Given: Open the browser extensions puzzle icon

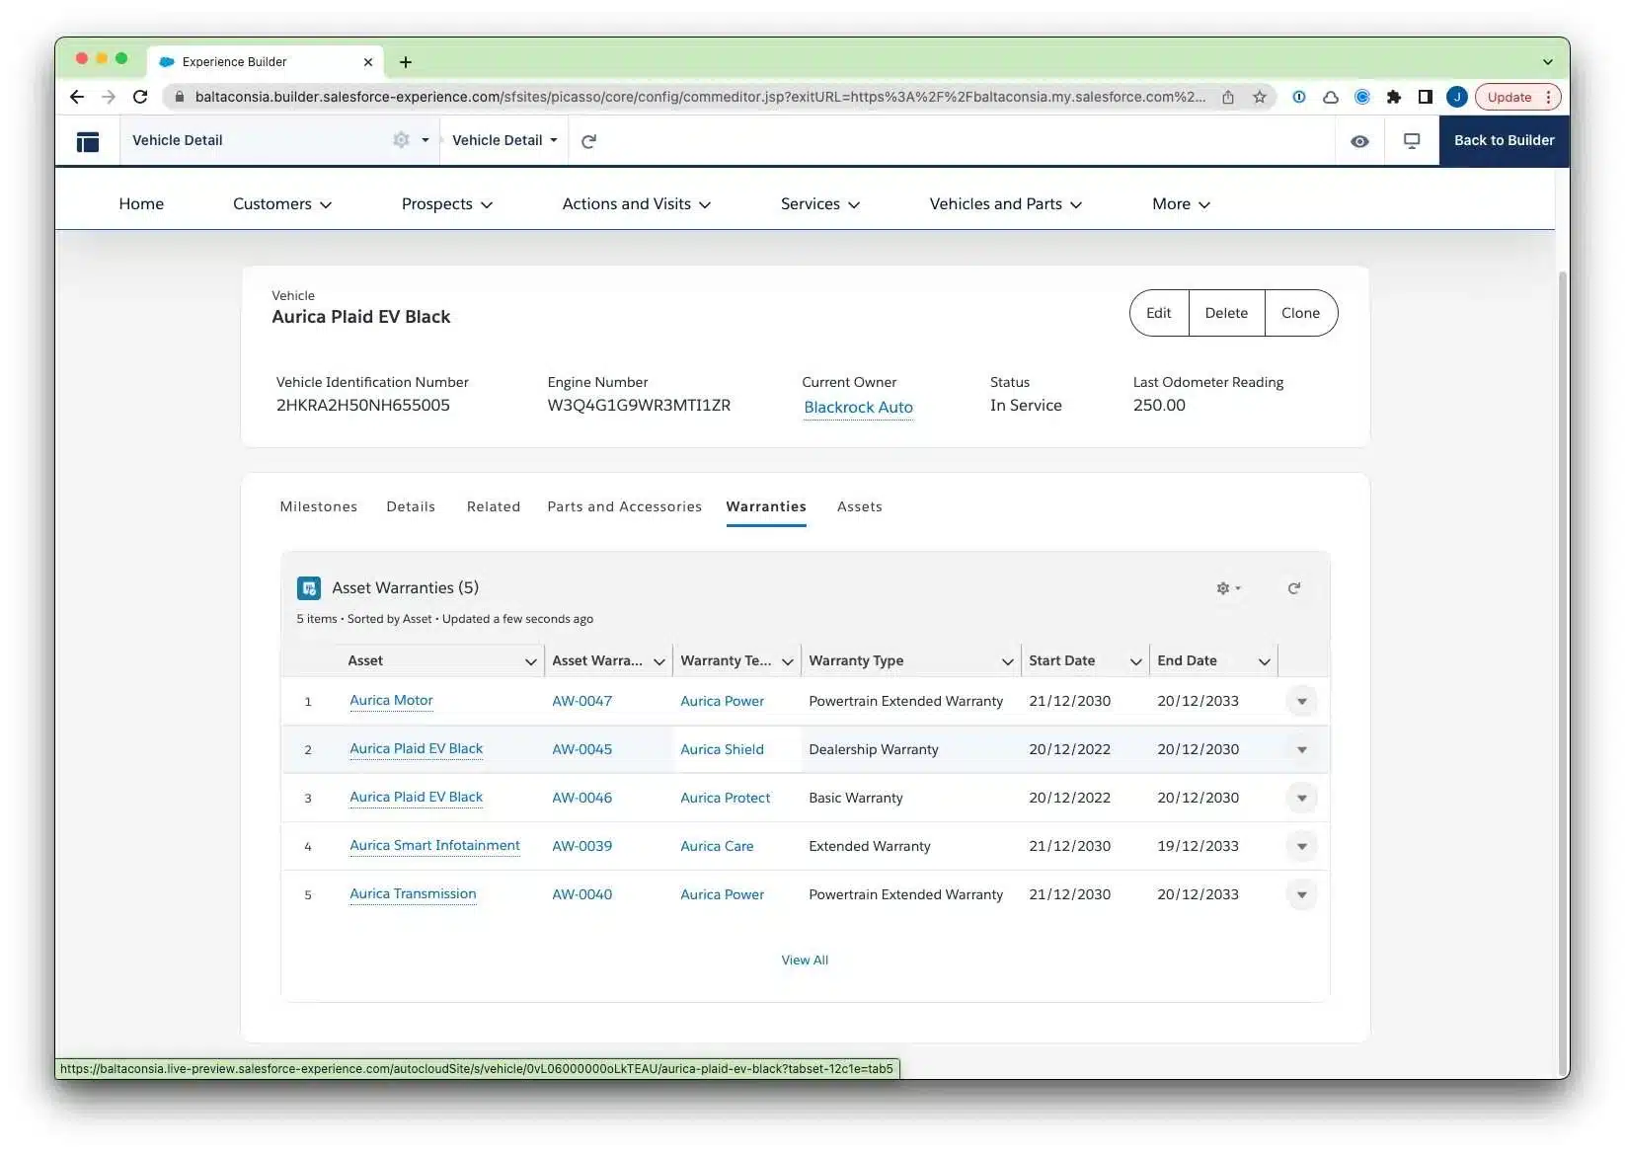Looking at the screenshot, I should [1393, 97].
